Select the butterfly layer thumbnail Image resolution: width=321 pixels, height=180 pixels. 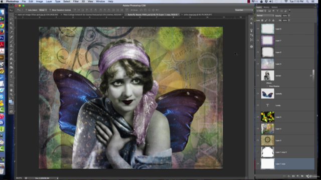pos(267,93)
